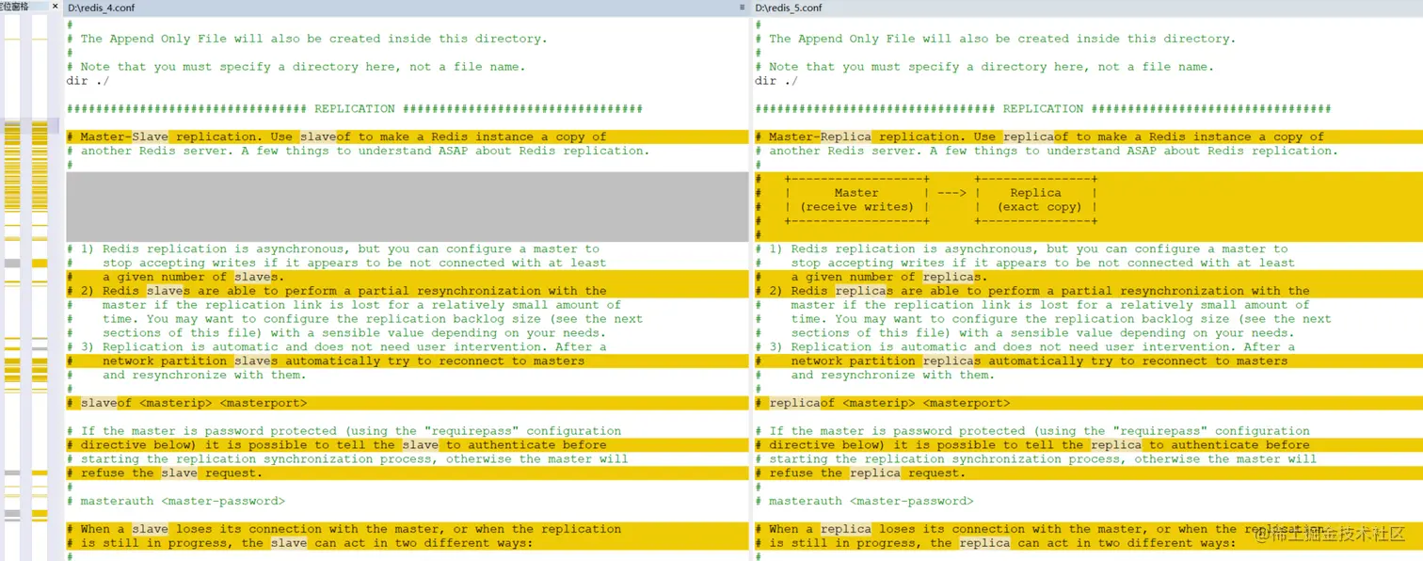This screenshot has height=561, width=1423.
Task: Click the 'tell the replica to authenticate before' line
Action: pos(1089,445)
